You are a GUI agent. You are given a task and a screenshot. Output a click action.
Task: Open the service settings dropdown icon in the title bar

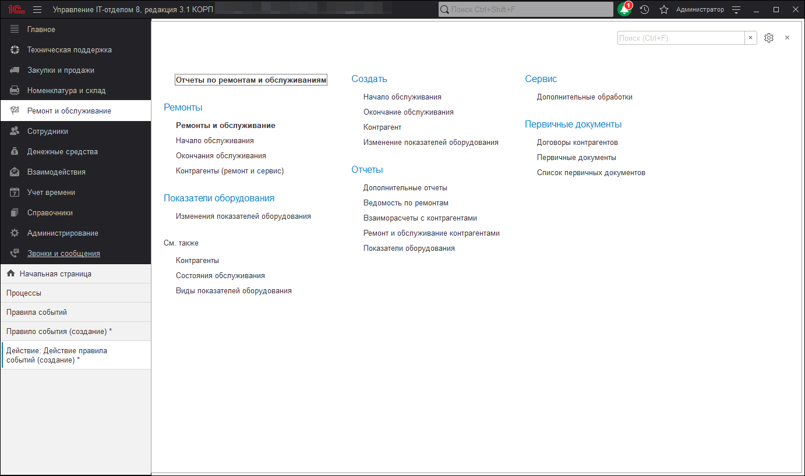coord(736,9)
